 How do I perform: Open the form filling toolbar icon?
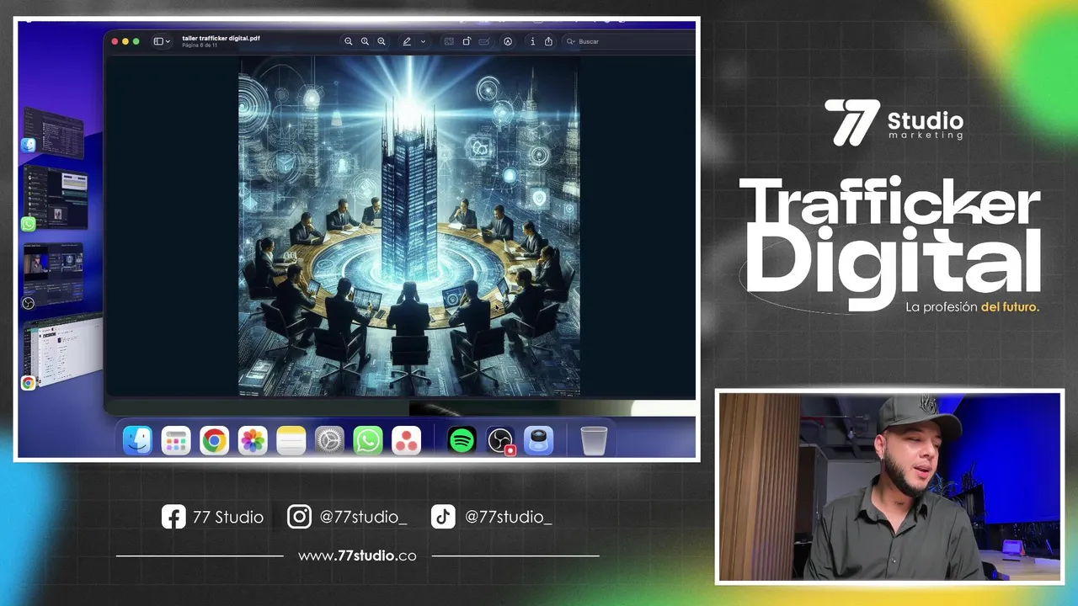484,41
